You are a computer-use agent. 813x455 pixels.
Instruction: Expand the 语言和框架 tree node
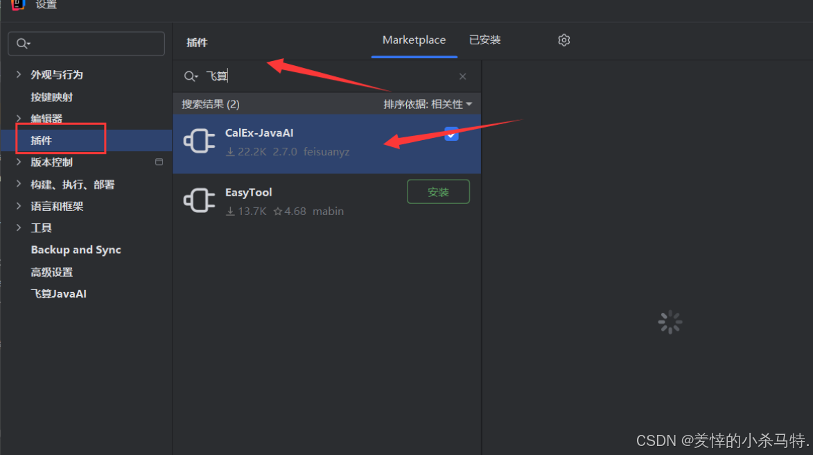pyautogui.click(x=19, y=206)
